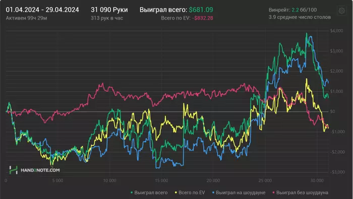This screenshot has height=199, width=353.
Task: Toggle the green 'Выиграл всего' legend series
Action: click(149, 193)
